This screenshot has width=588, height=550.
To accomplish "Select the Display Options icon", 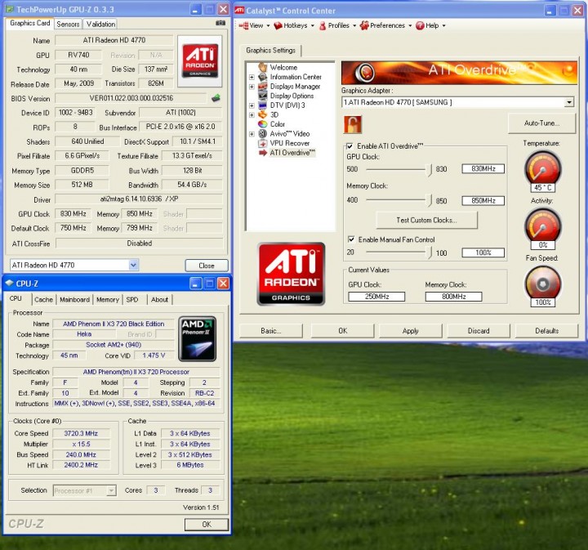I will [x=262, y=96].
